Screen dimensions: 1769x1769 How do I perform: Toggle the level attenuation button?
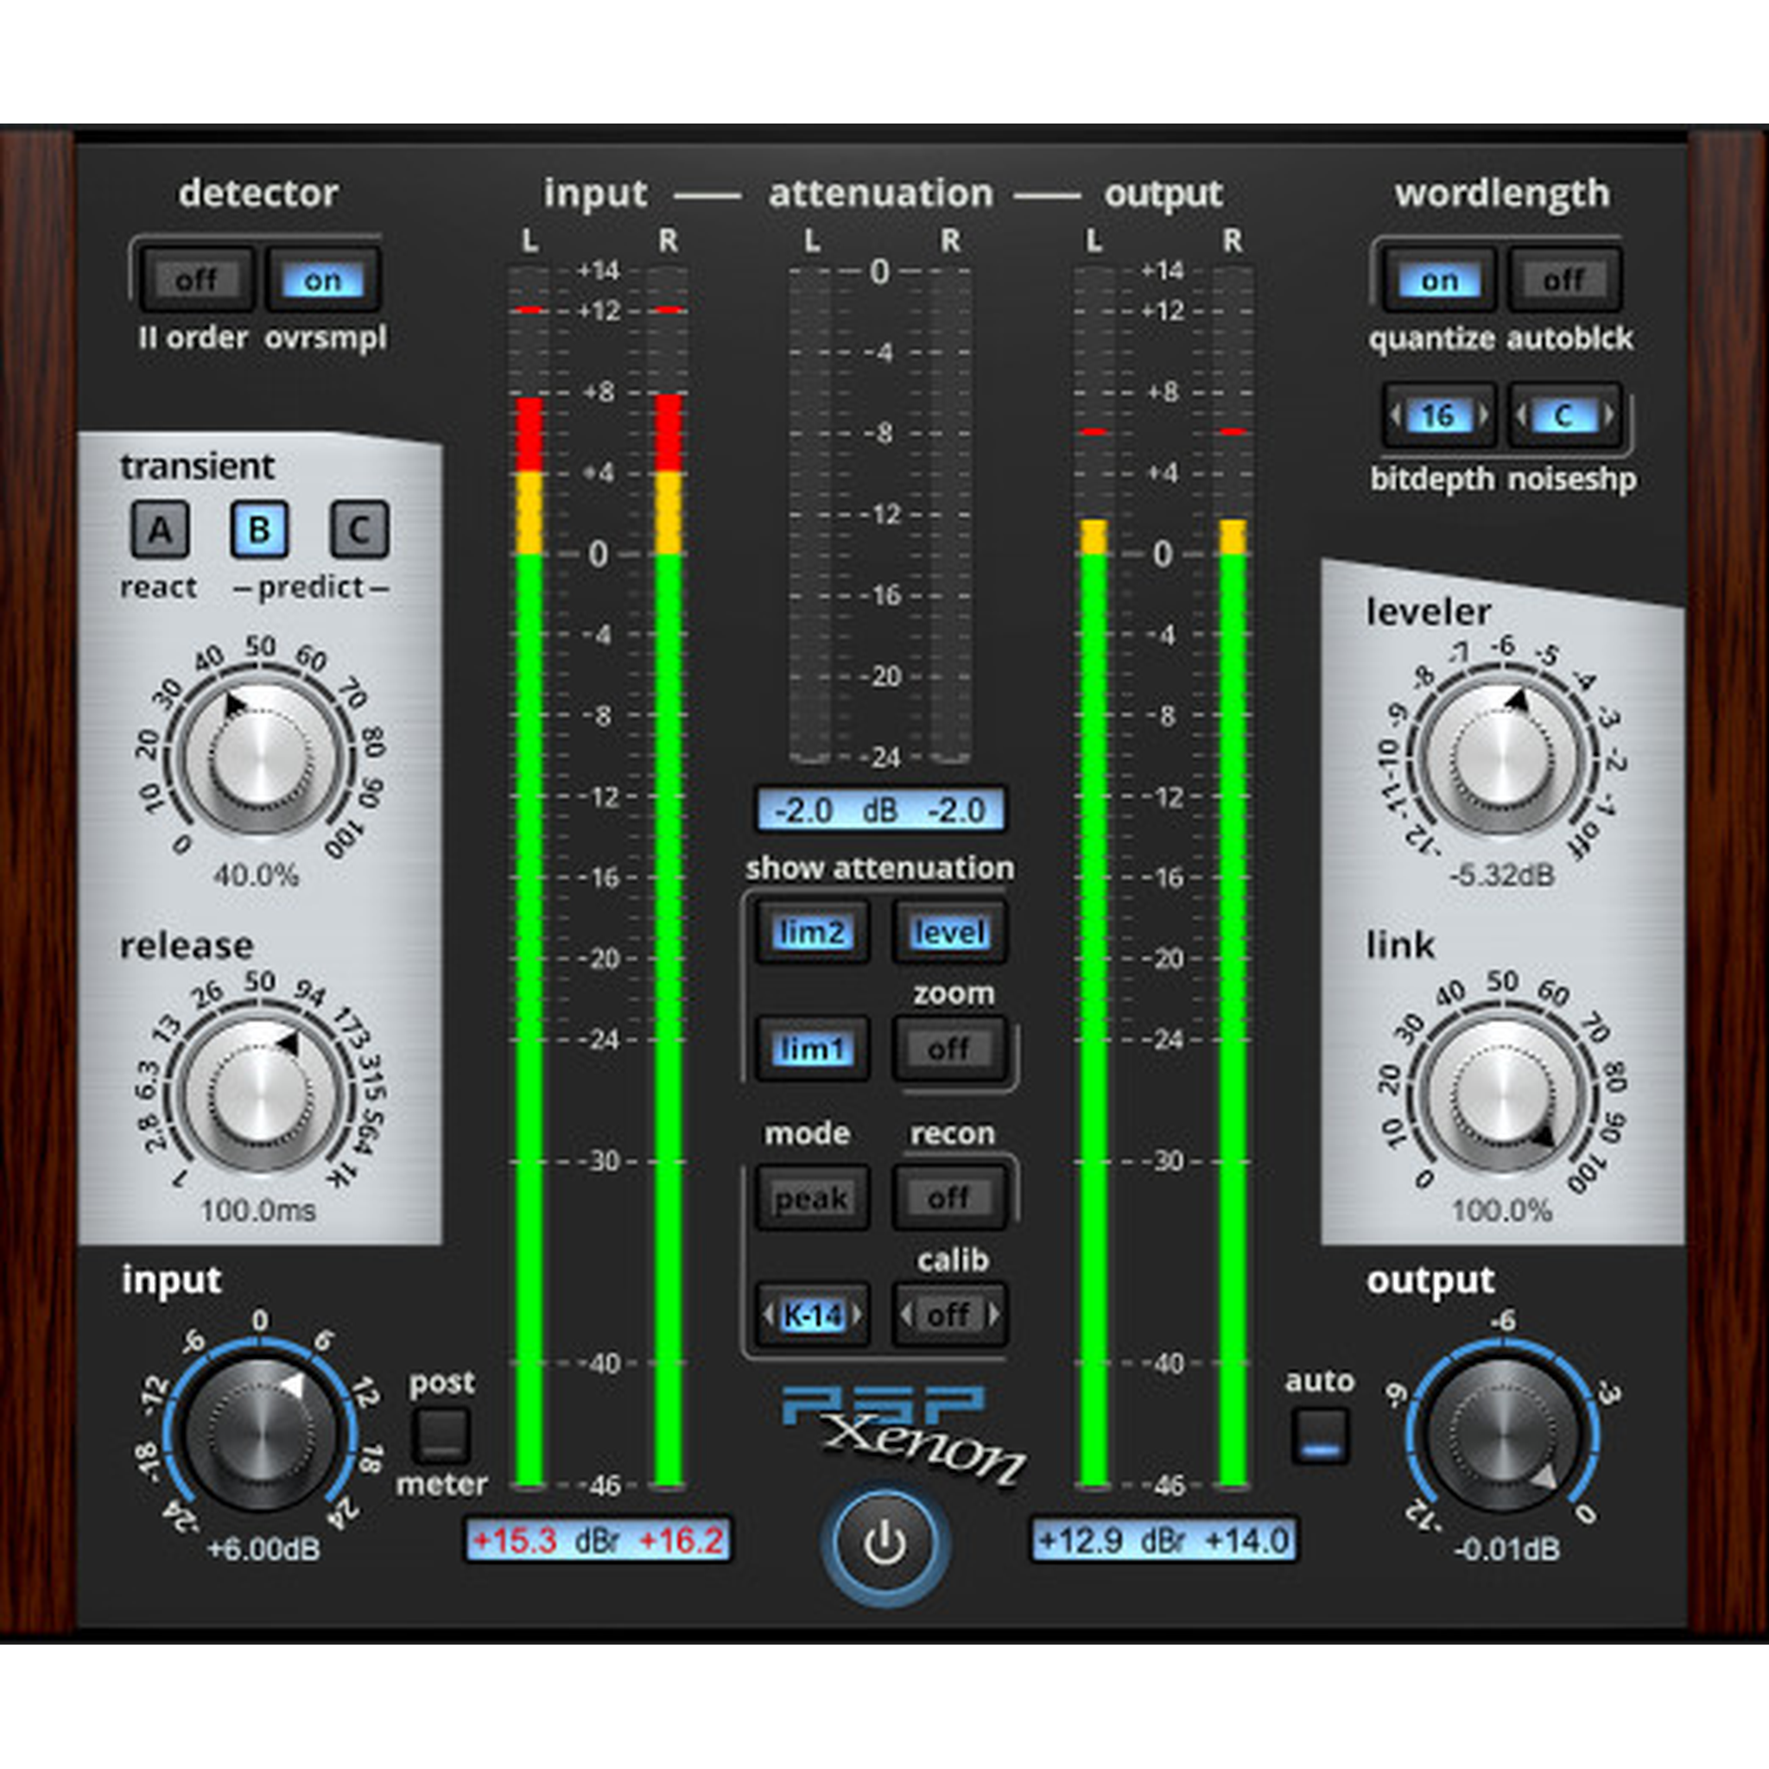(949, 933)
